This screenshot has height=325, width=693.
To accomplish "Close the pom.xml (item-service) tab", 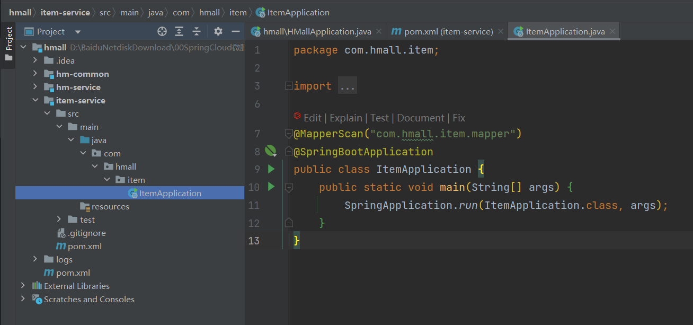I will click(x=500, y=32).
